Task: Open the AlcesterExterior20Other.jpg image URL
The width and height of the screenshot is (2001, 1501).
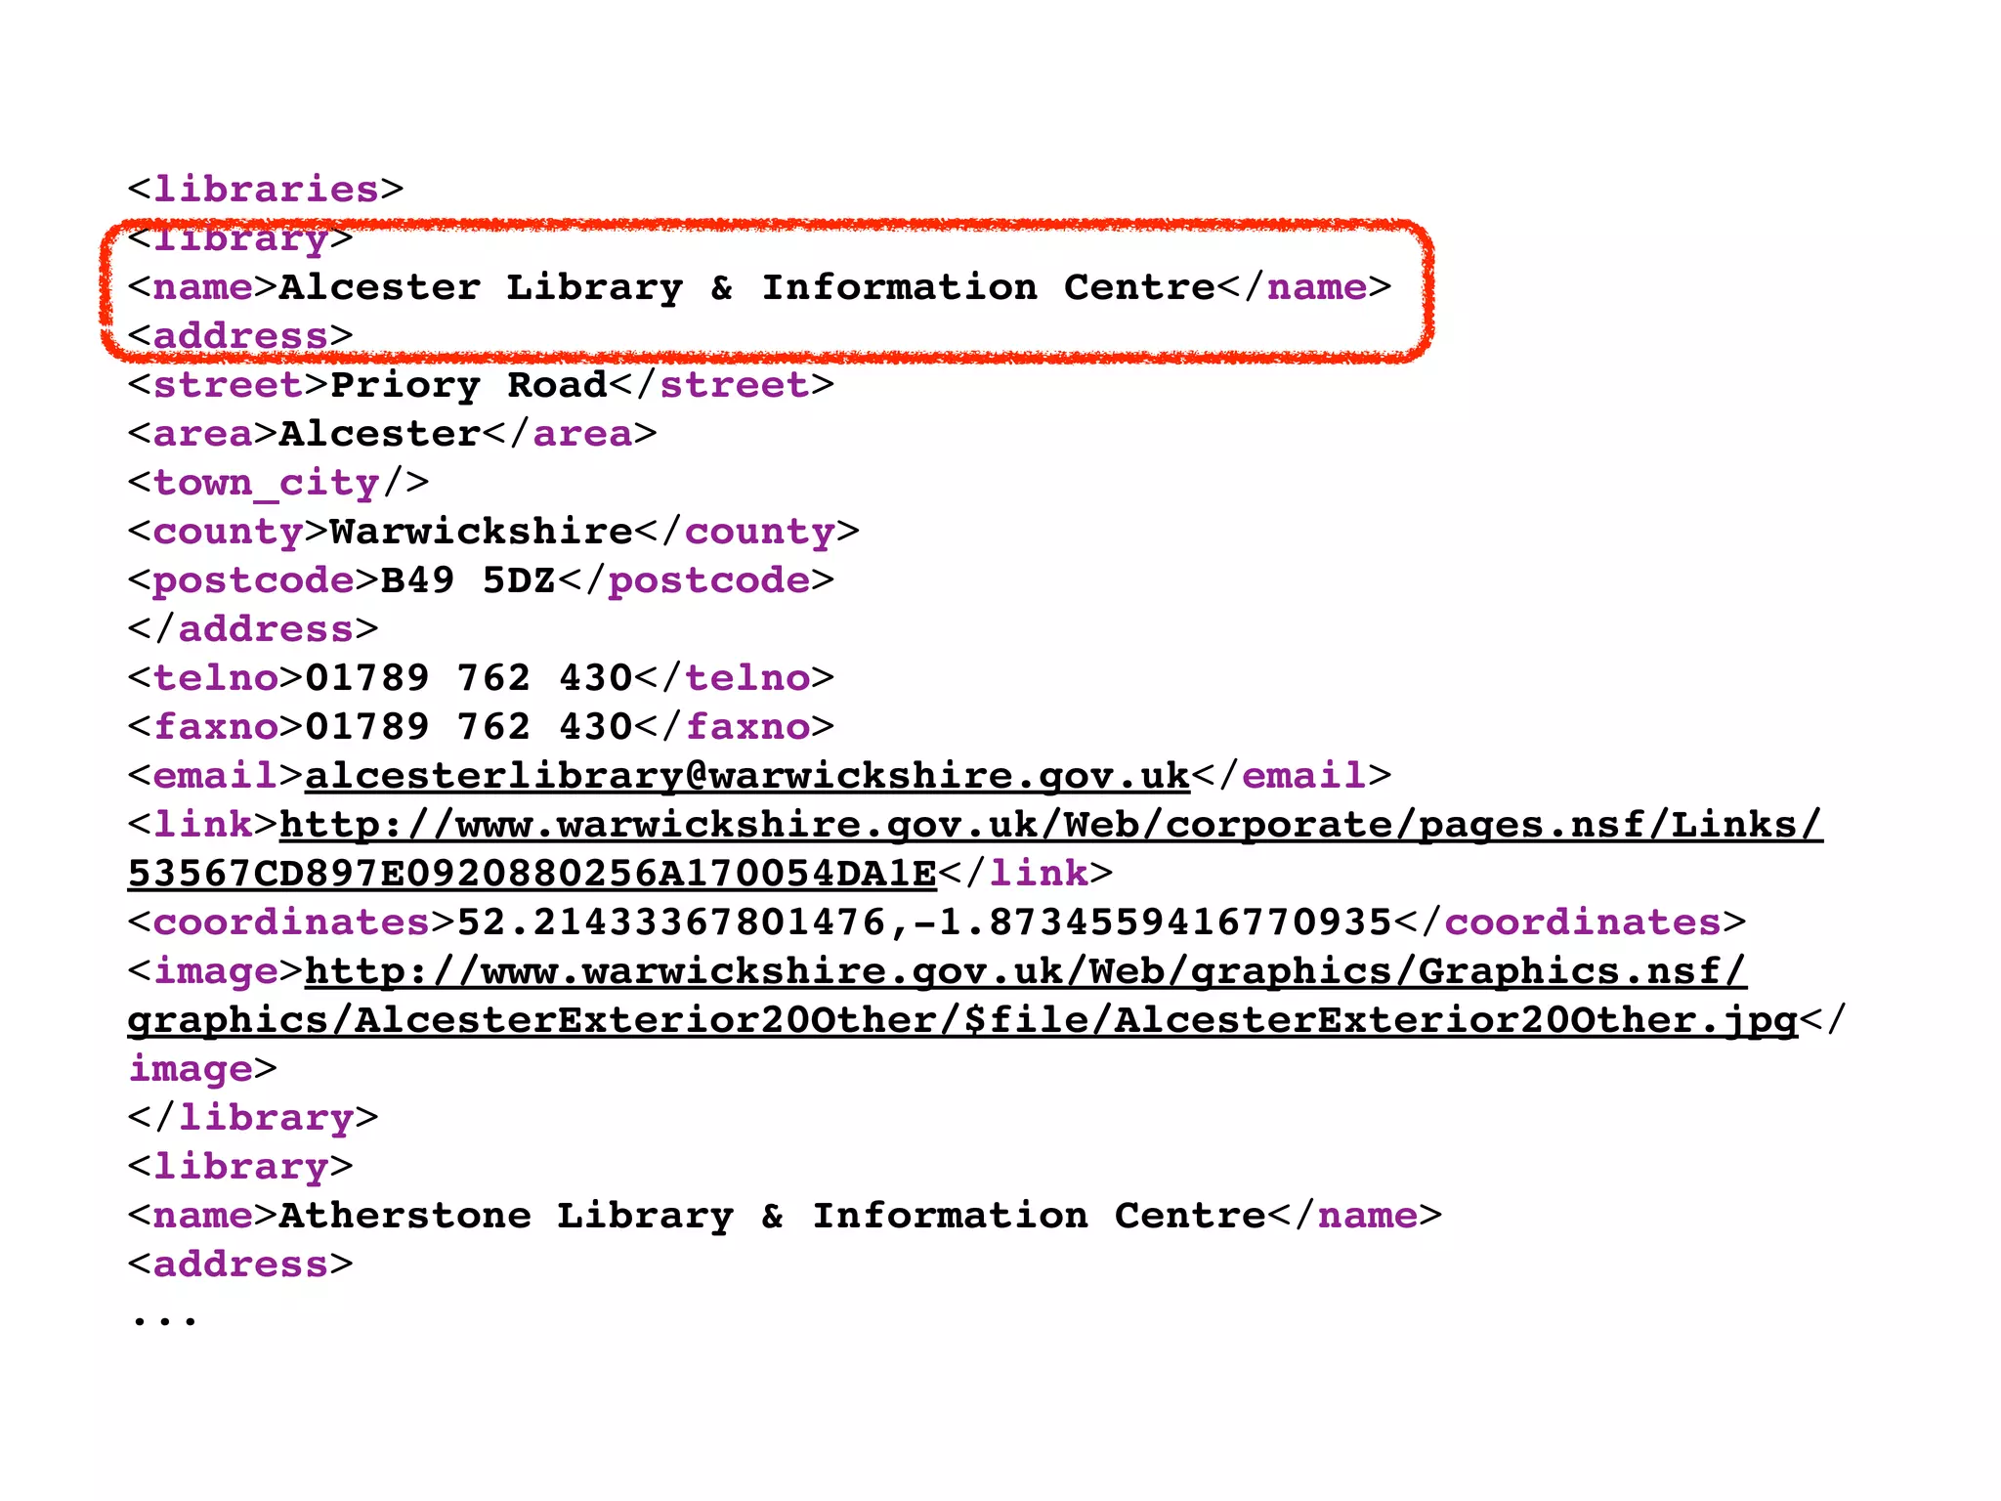Action: (1025, 971)
